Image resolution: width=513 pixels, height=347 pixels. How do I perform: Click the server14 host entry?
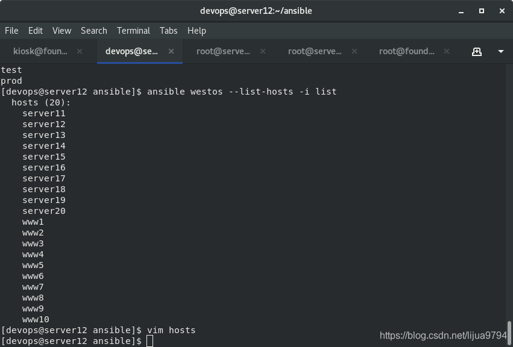pos(44,146)
